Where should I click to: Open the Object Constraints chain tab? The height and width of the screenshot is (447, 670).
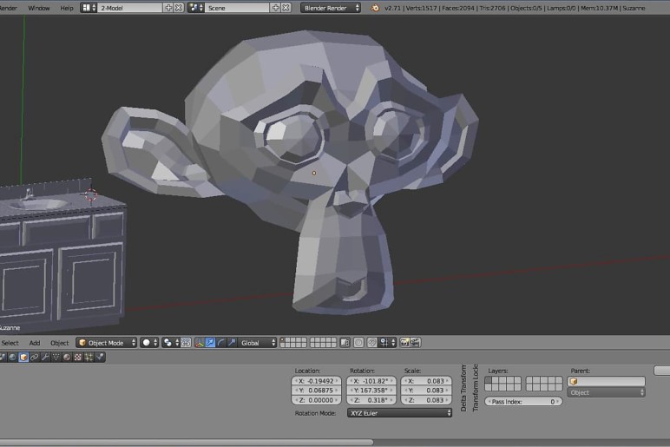coord(34,357)
